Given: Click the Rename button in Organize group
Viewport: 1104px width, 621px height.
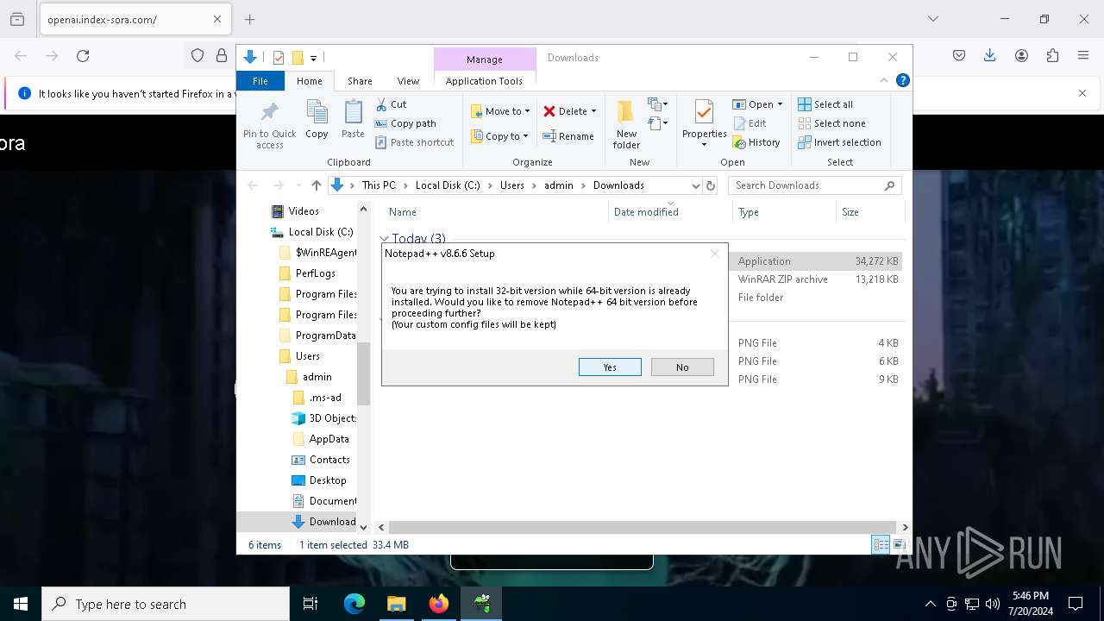Looking at the screenshot, I should tap(568, 136).
